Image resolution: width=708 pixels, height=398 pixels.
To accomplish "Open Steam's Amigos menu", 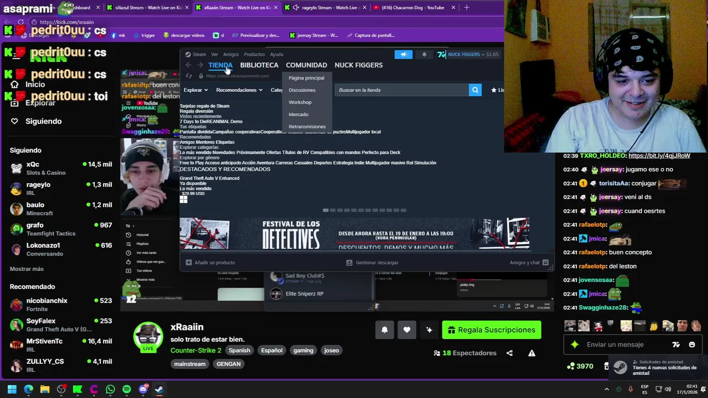I will click(231, 54).
